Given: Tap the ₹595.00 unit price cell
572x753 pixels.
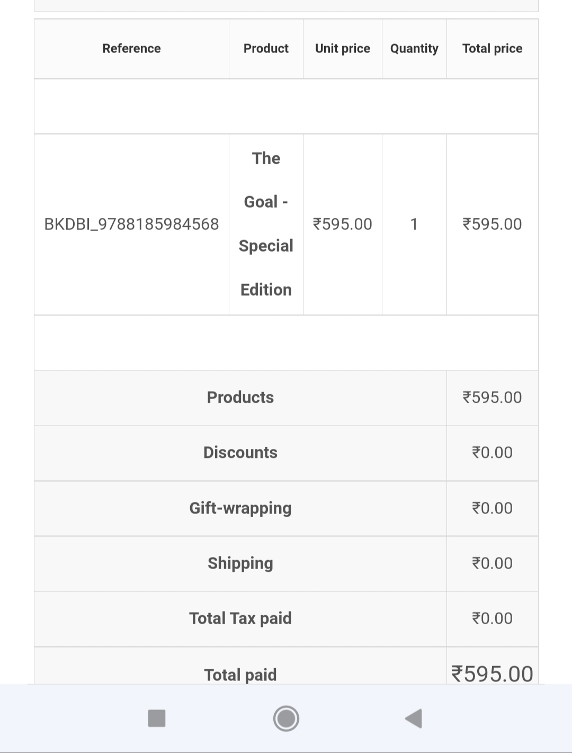Looking at the screenshot, I should 343,224.
